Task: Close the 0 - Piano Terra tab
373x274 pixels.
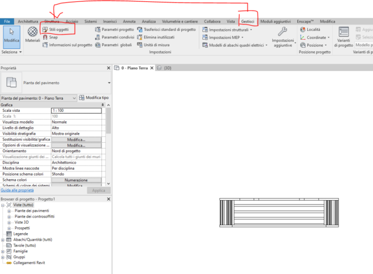Action: pyautogui.click(x=152, y=68)
